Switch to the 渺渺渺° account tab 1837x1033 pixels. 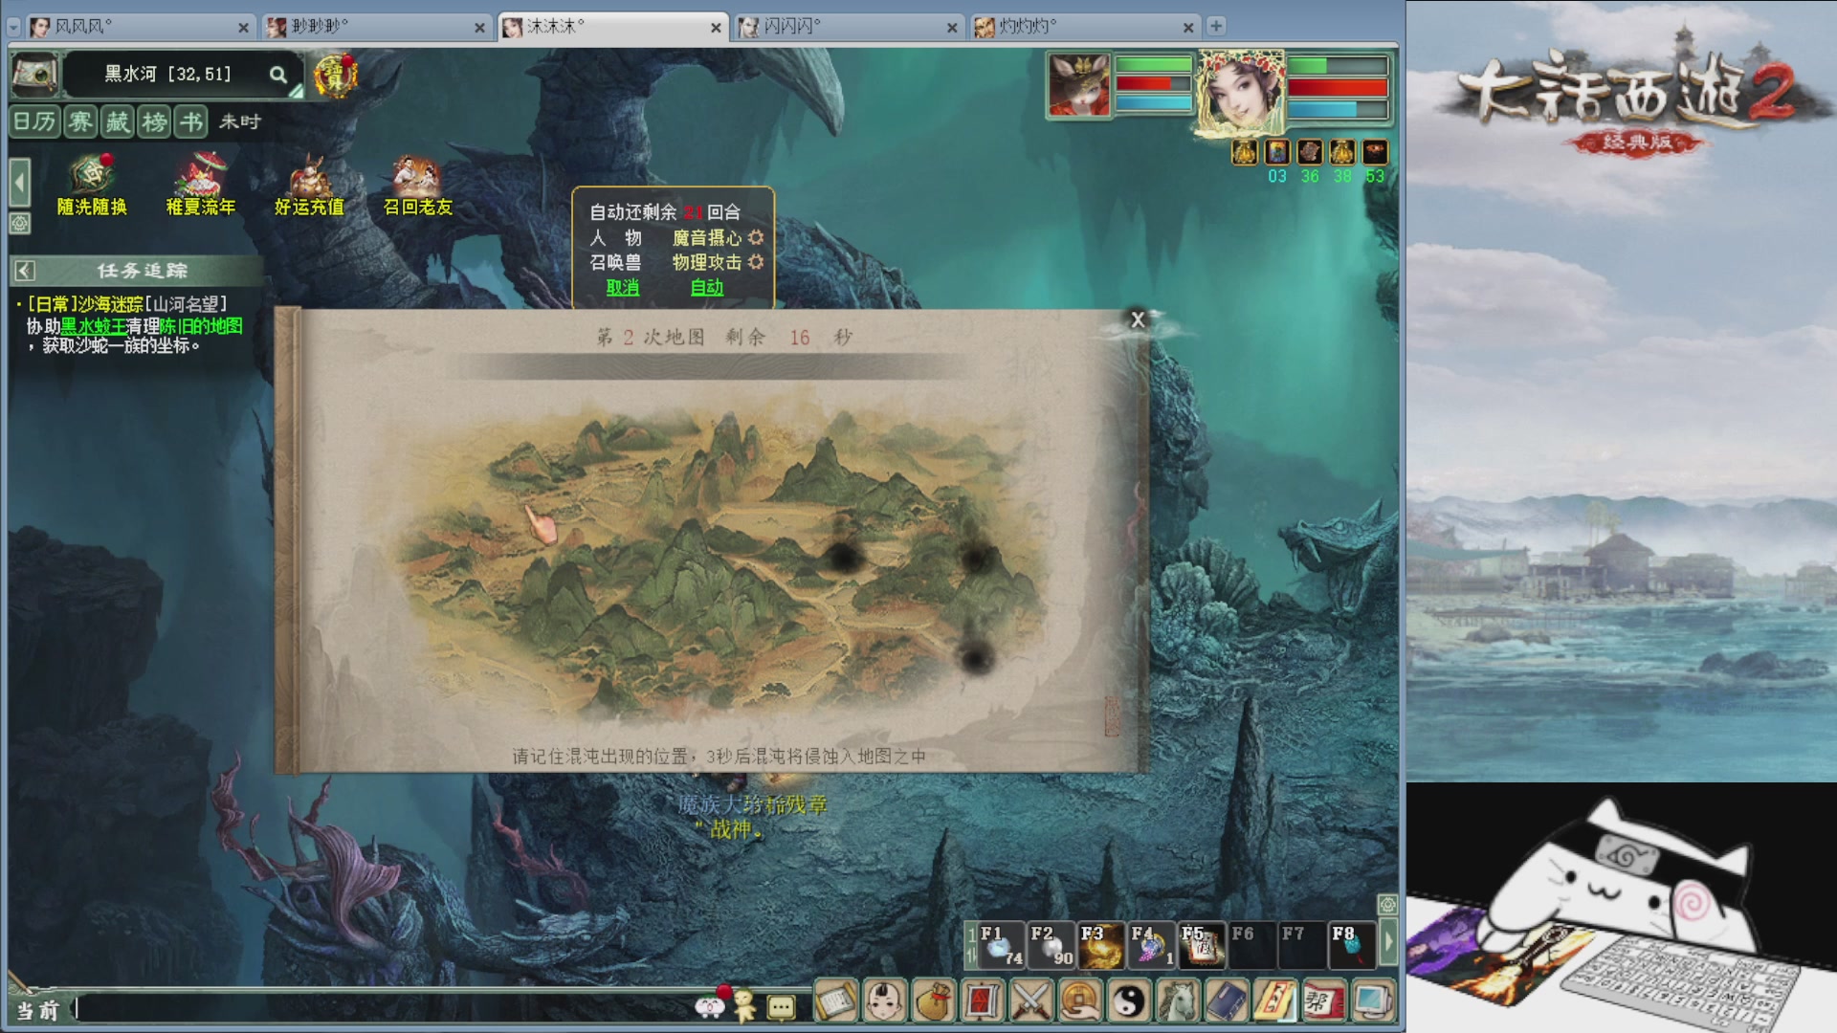376,27
